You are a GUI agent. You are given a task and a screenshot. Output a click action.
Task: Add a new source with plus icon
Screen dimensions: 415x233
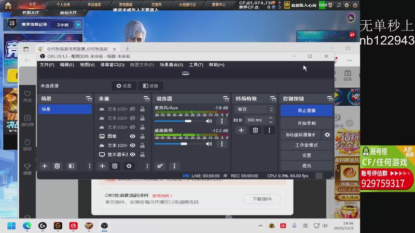coord(102,166)
